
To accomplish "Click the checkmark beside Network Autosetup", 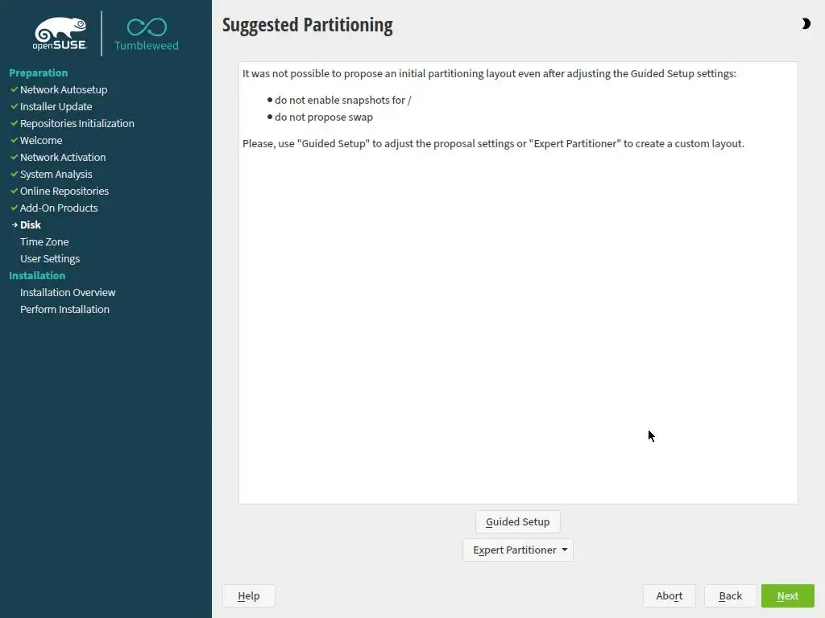I will click(x=14, y=89).
